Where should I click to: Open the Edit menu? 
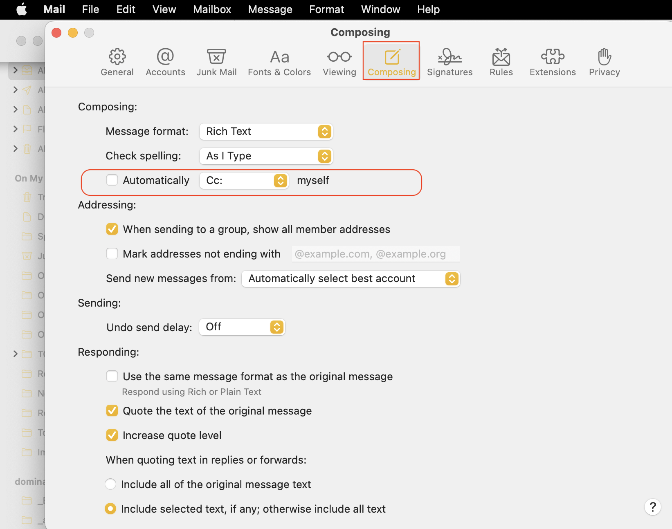pos(126,9)
